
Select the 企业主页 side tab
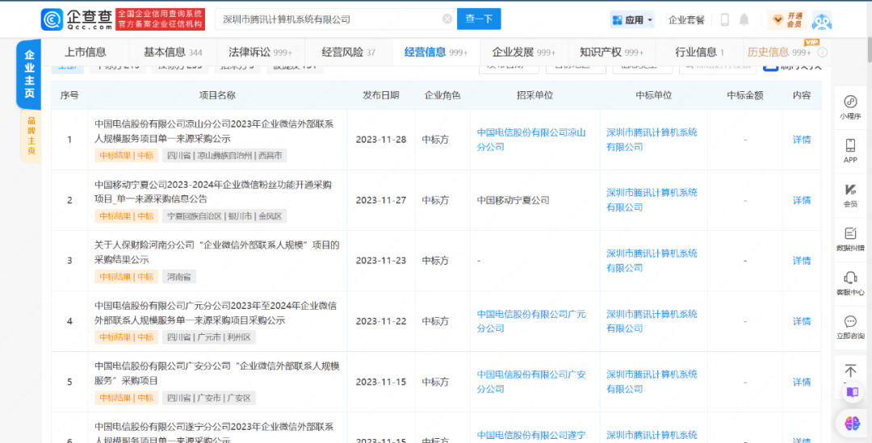29,74
